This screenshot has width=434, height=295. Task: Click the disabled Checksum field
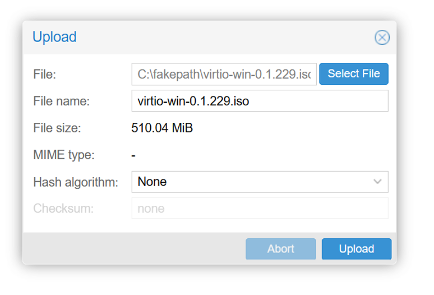point(260,208)
